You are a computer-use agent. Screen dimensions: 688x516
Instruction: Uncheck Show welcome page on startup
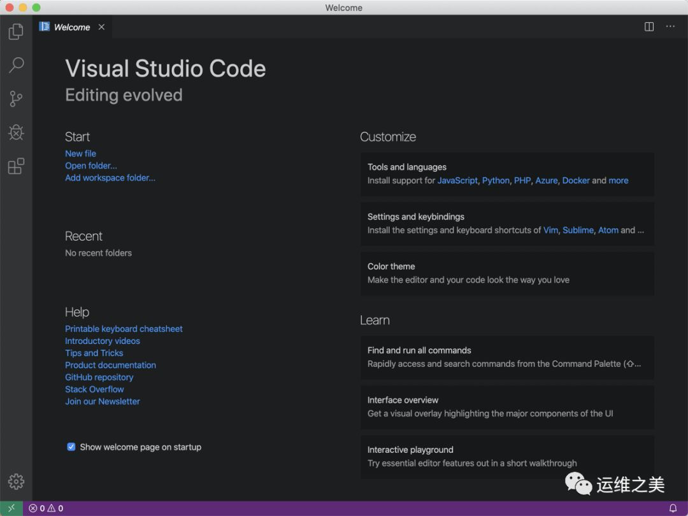[71, 447]
